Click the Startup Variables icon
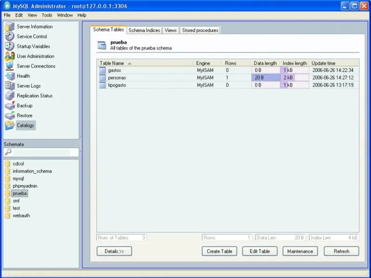Viewport: 371px width, 278px height. 10,46
